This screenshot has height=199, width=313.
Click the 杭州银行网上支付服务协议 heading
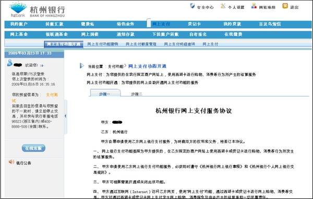[x=194, y=111]
